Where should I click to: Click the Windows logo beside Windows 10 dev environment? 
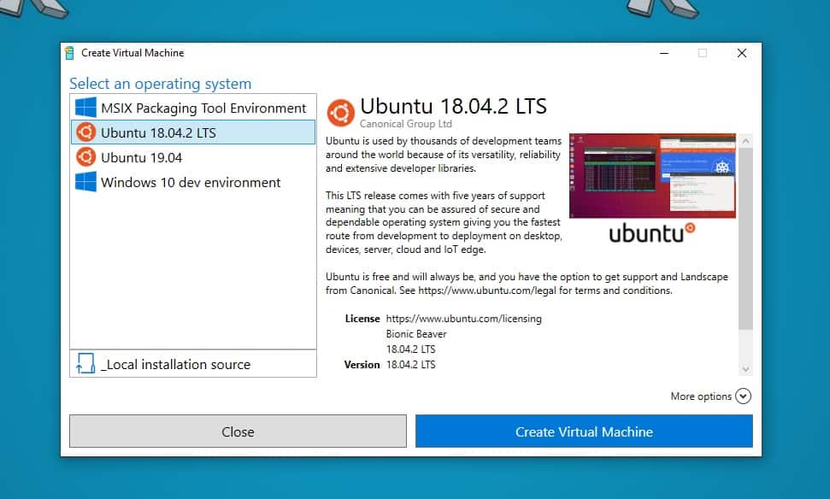(85, 182)
